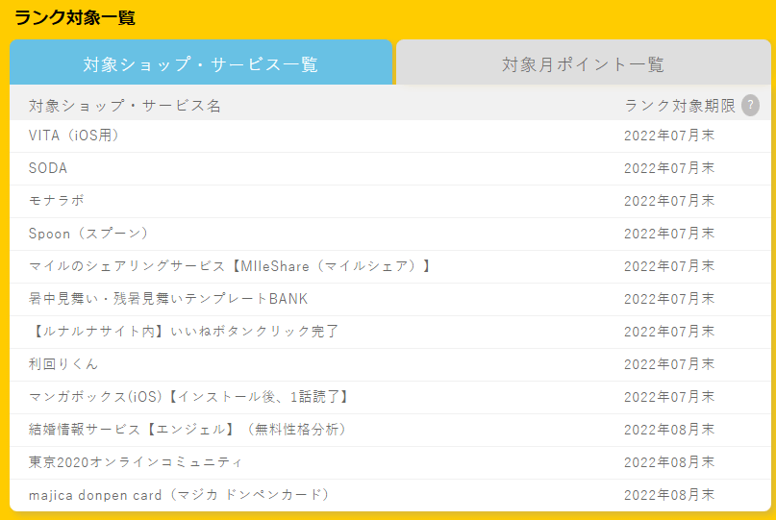Screen dimensions: 776x520
Task: Click the ランク対象一覧 heading
Action: 75,18
